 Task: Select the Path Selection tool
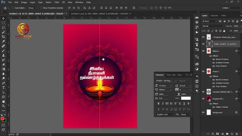click(x=3, y=92)
